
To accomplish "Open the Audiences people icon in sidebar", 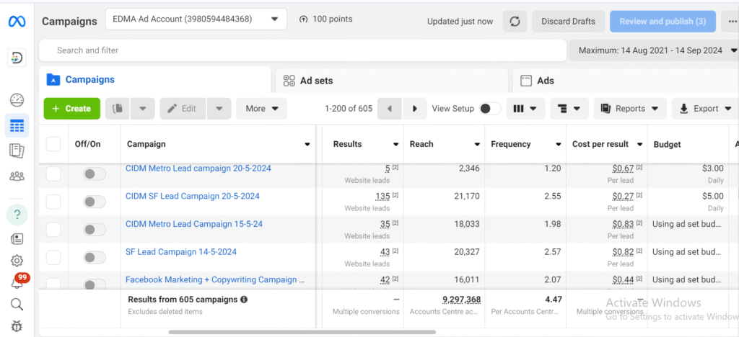I will [17, 176].
